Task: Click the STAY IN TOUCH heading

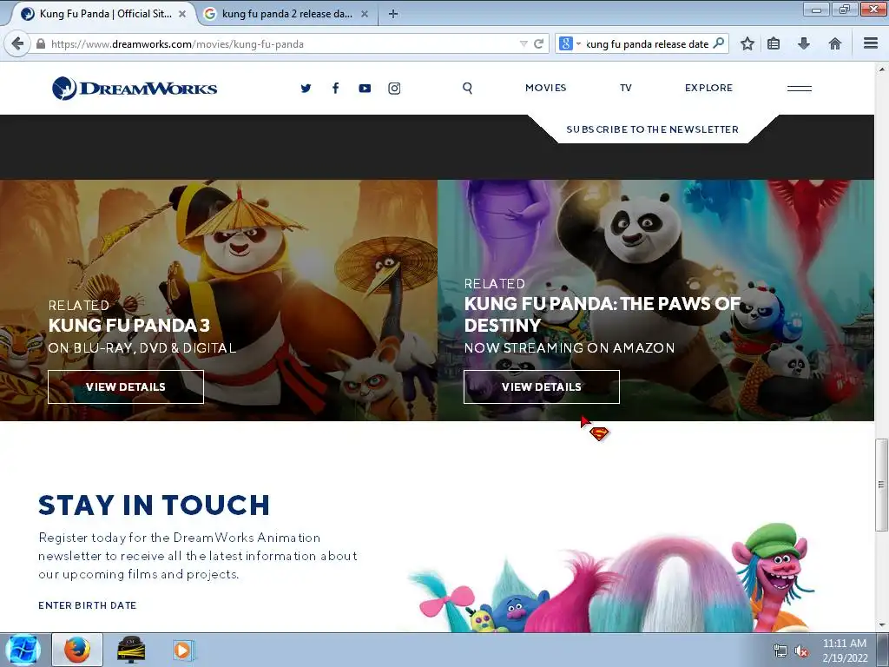Action: click(x=154, y=505)
